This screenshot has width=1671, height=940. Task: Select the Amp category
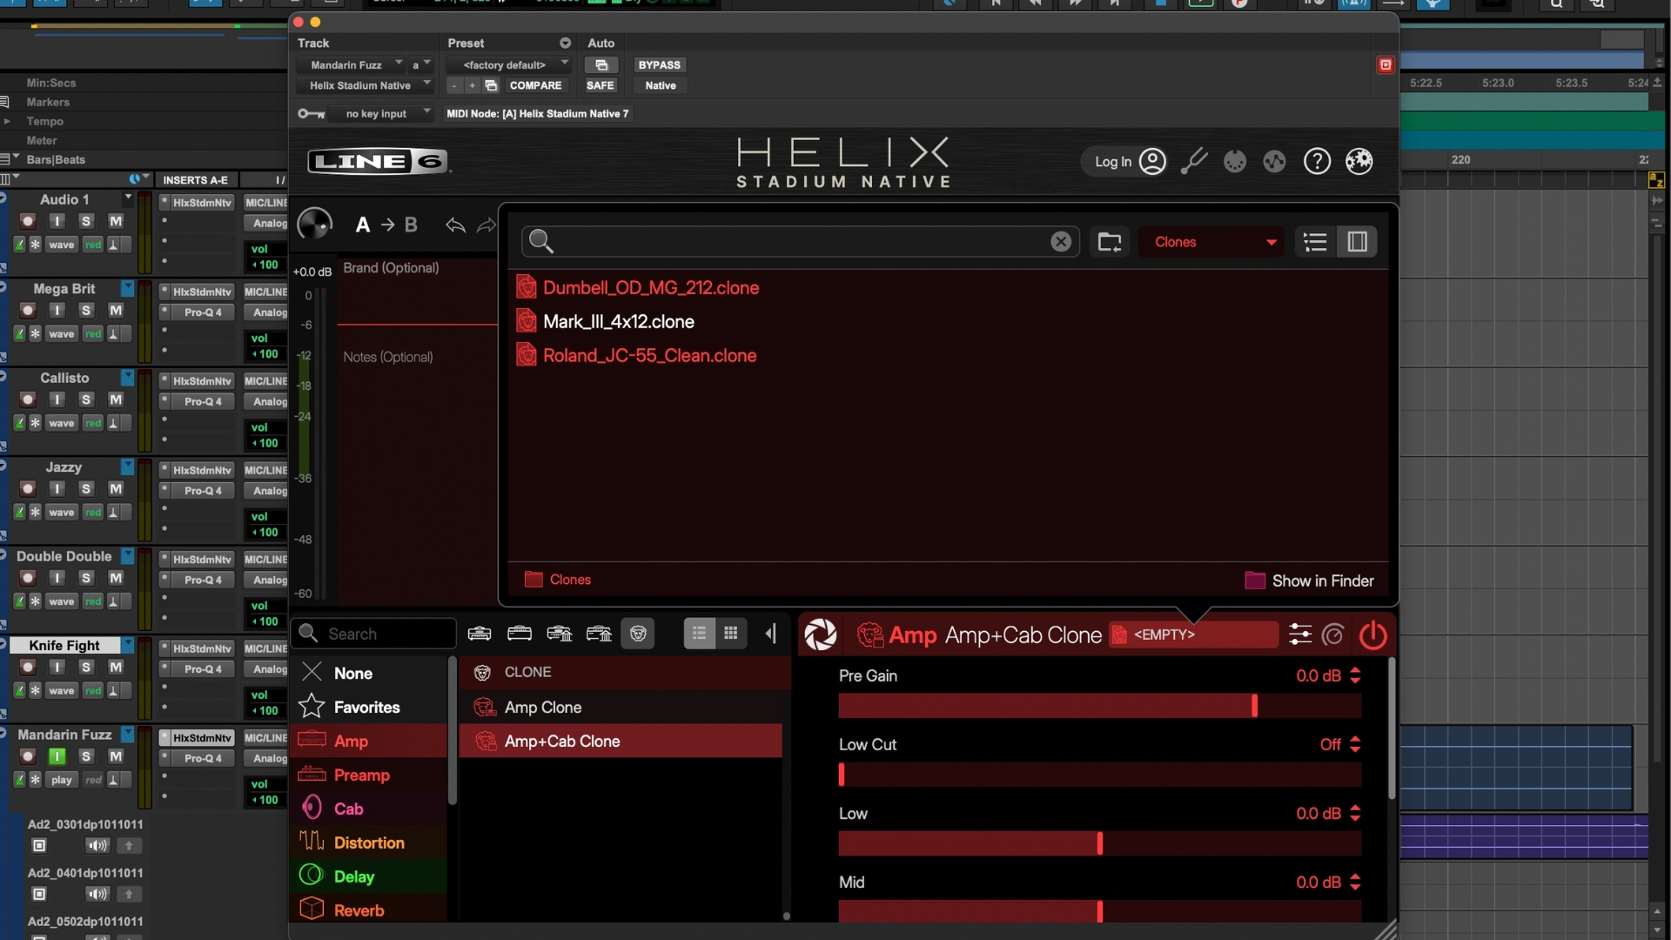point(368,741)
